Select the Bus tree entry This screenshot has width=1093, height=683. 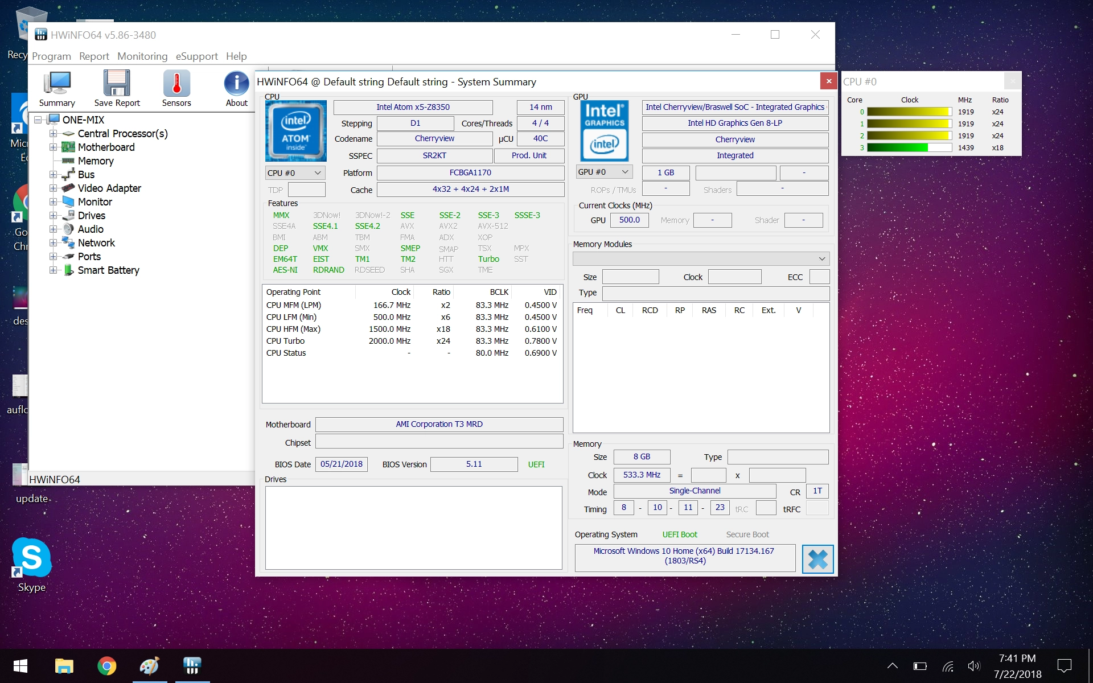point(86,175)
